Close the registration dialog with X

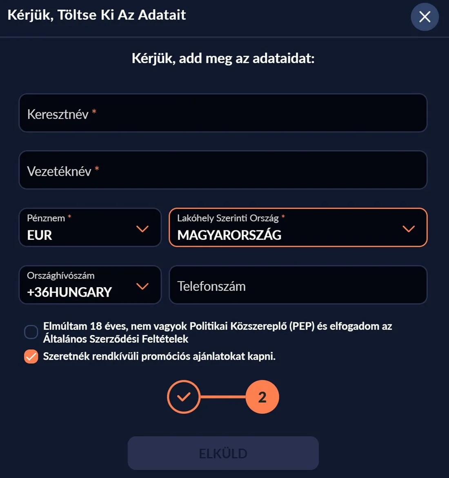pos(425,17)
